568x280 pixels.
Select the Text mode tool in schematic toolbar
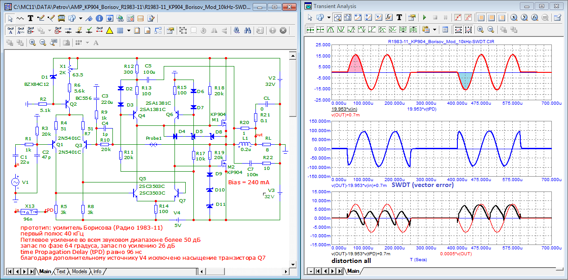[31, 18]
